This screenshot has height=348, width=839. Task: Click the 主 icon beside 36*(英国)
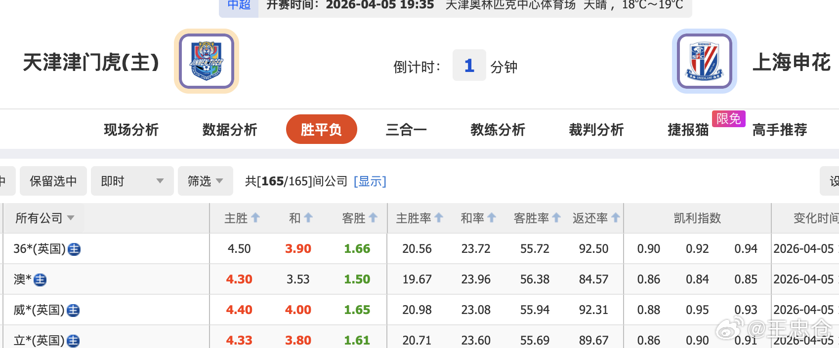tap(74, 249)
